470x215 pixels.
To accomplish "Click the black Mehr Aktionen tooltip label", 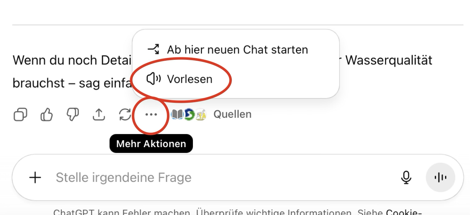I will [x=151, y=144].
